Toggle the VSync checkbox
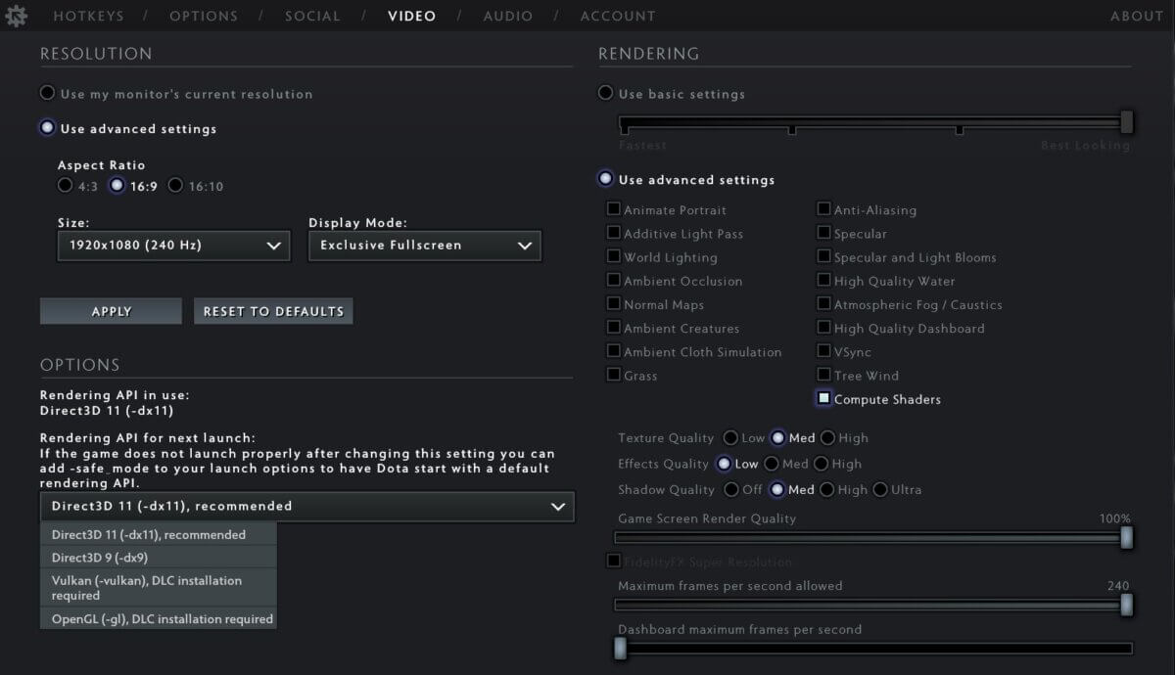1175x675 pixels. point(824,351)
